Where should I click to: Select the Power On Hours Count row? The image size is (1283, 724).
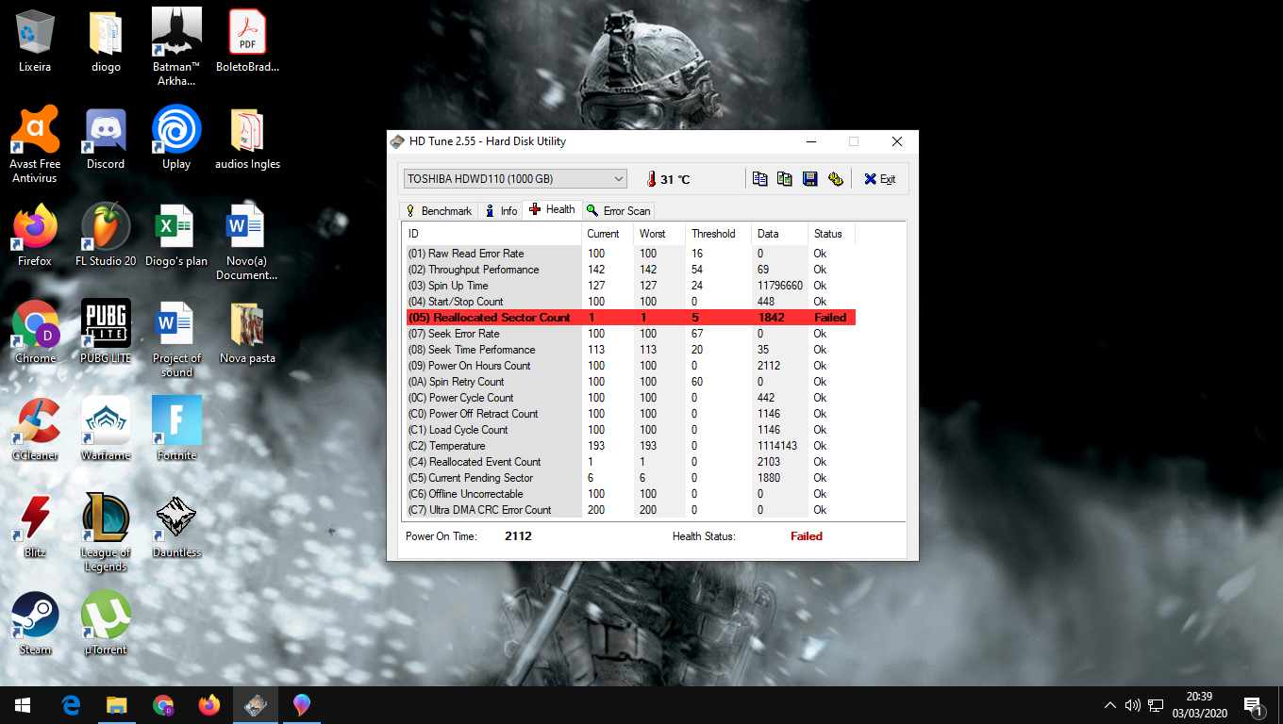tap(630, 366)
